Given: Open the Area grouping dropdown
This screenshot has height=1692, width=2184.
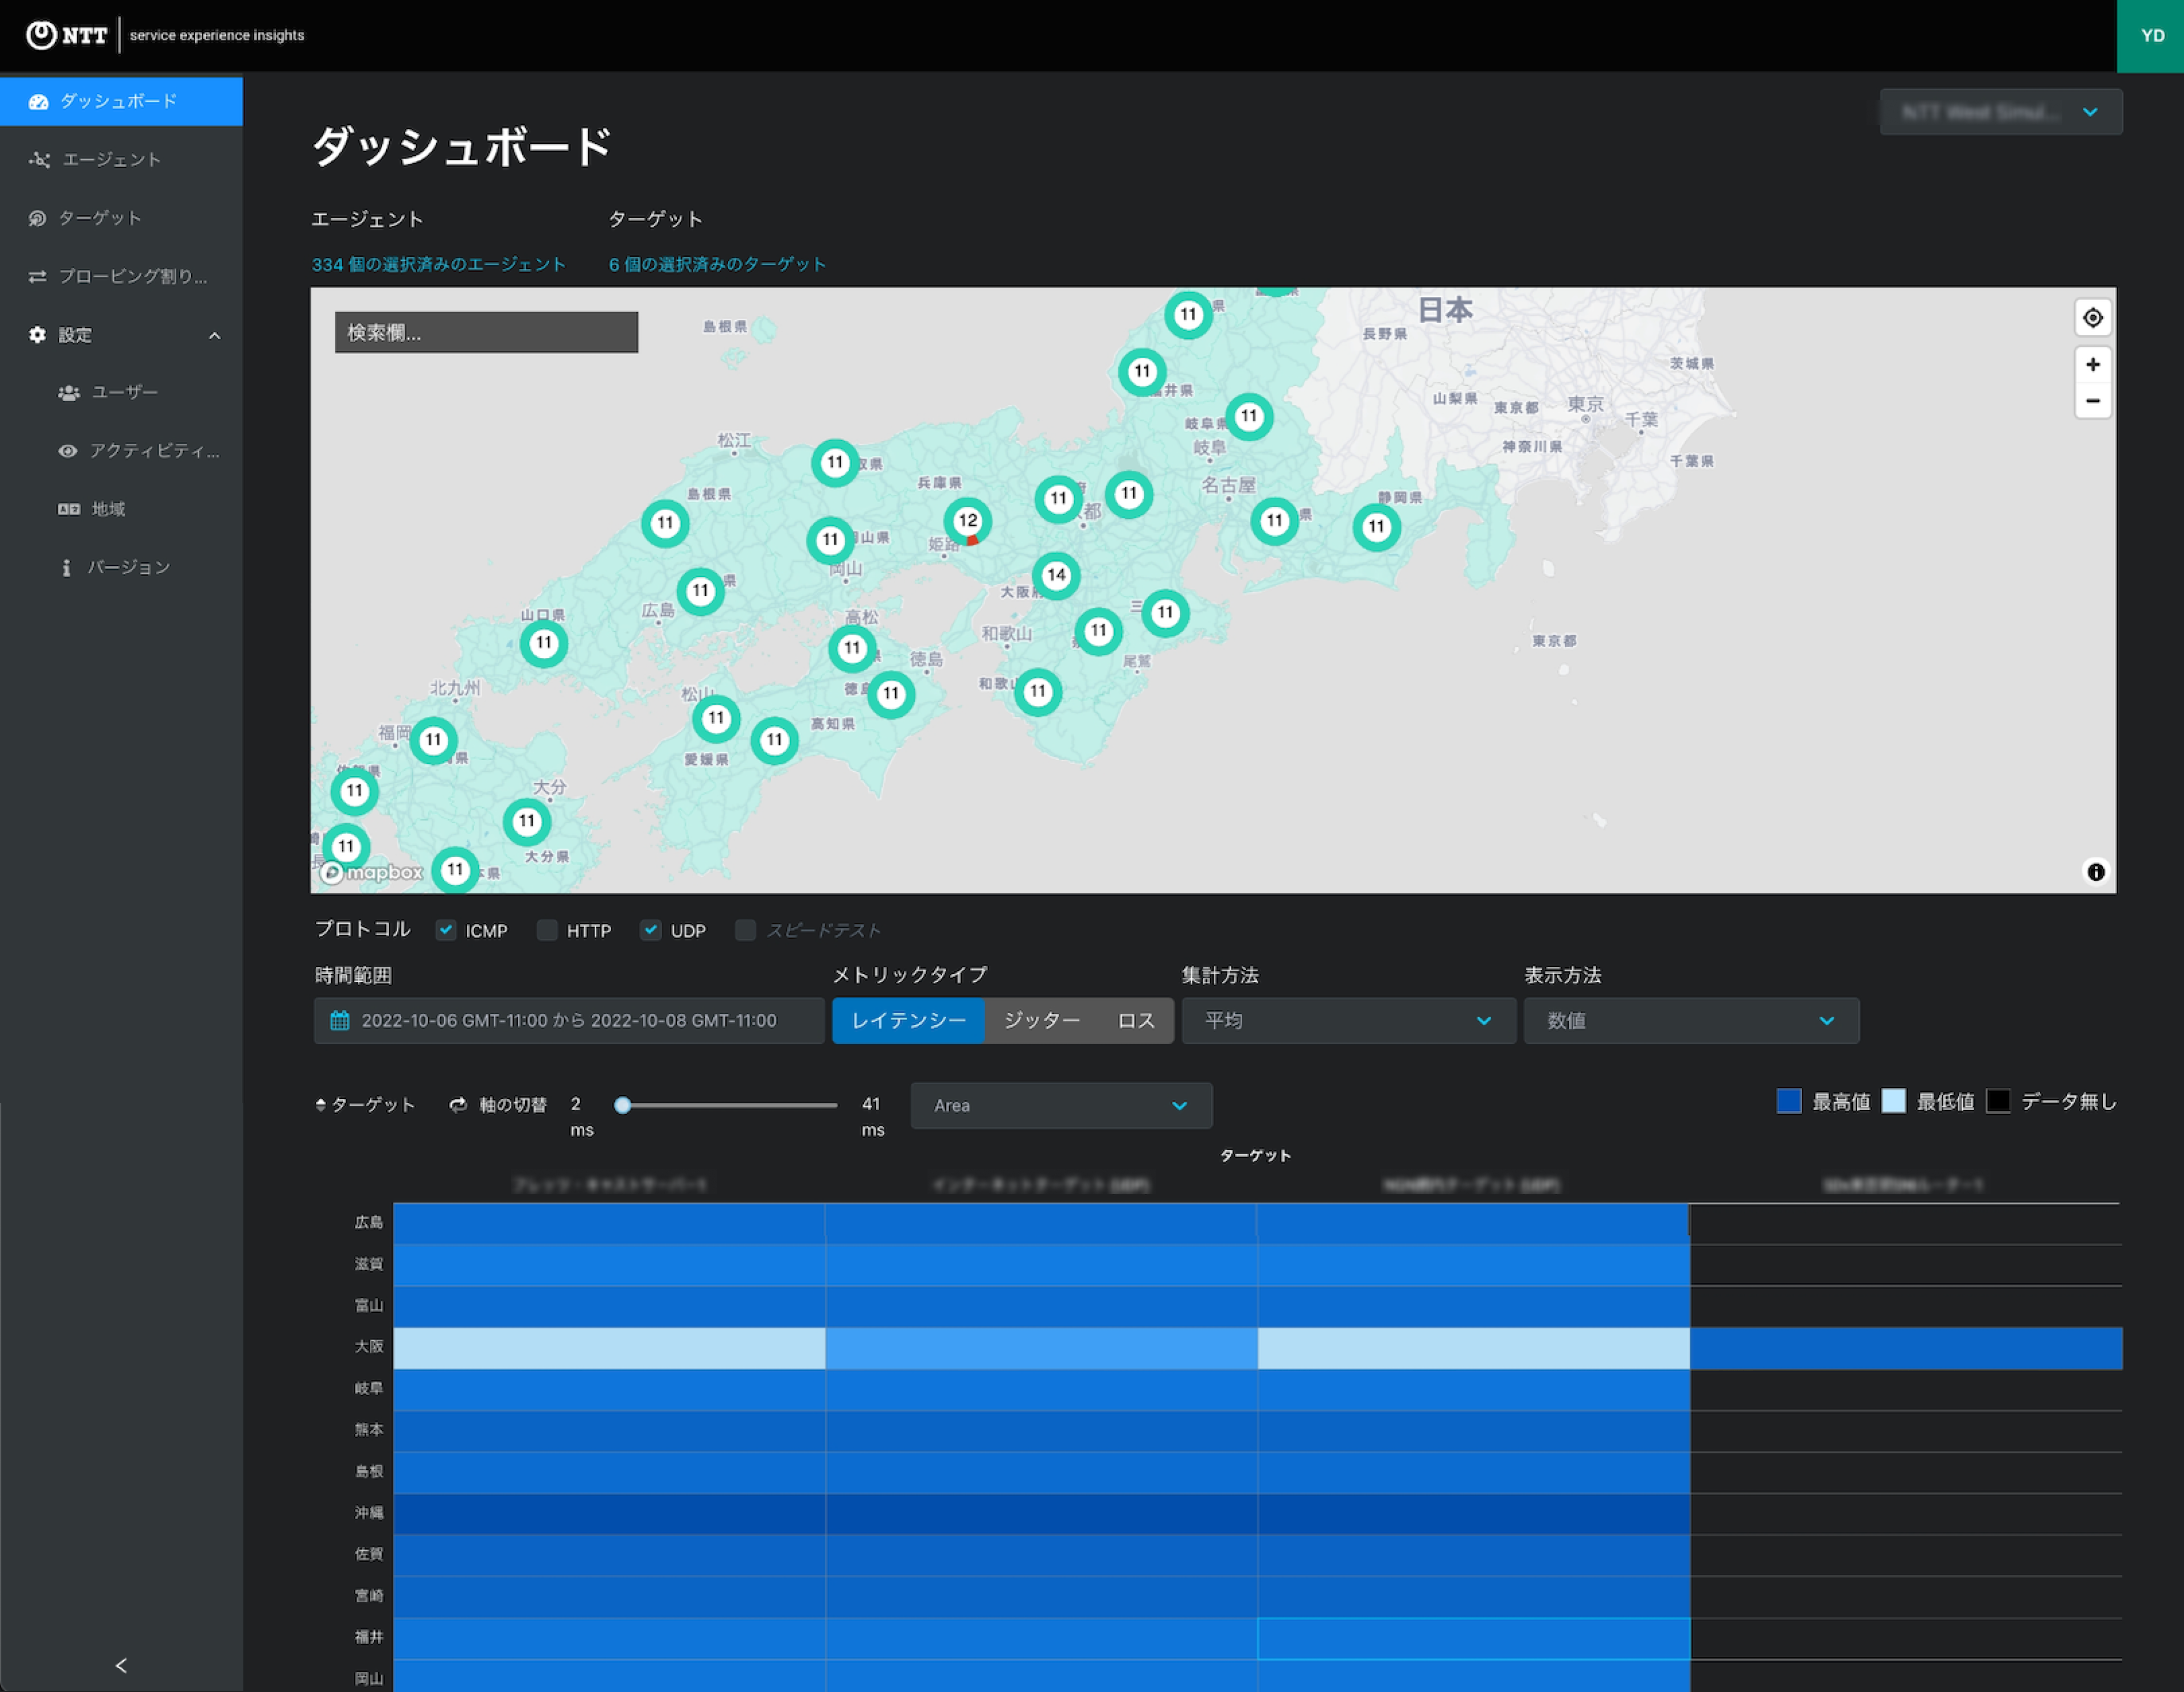Looking at the screenshot, I should [x=1061, y=1105].
